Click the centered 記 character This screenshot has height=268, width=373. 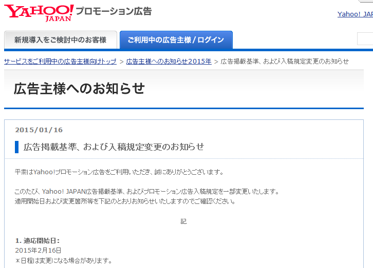(x=184, y=221)
